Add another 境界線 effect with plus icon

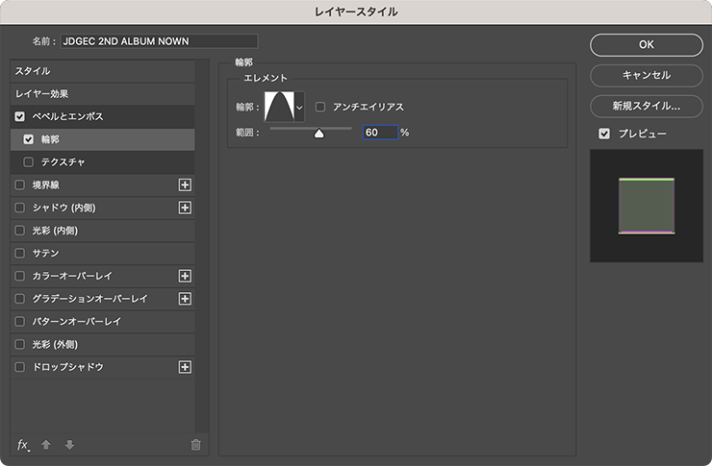tap(186, 184)
